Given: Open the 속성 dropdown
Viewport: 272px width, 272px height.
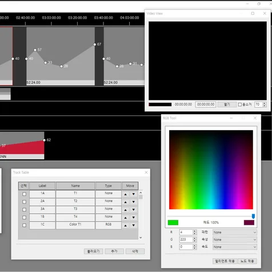Looking at the screenshot, I should point(235,239).
